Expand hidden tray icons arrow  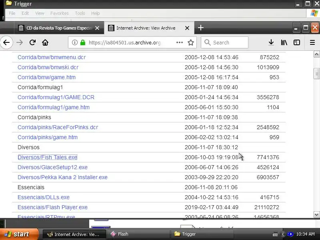[x=283, y=234]
